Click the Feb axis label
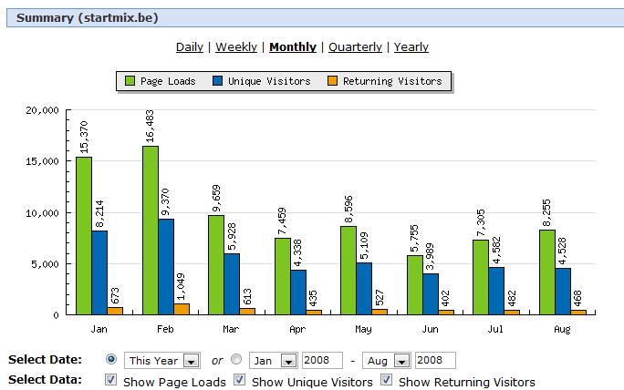Viewport: 624px width, 390px height. tap(165, 329)
